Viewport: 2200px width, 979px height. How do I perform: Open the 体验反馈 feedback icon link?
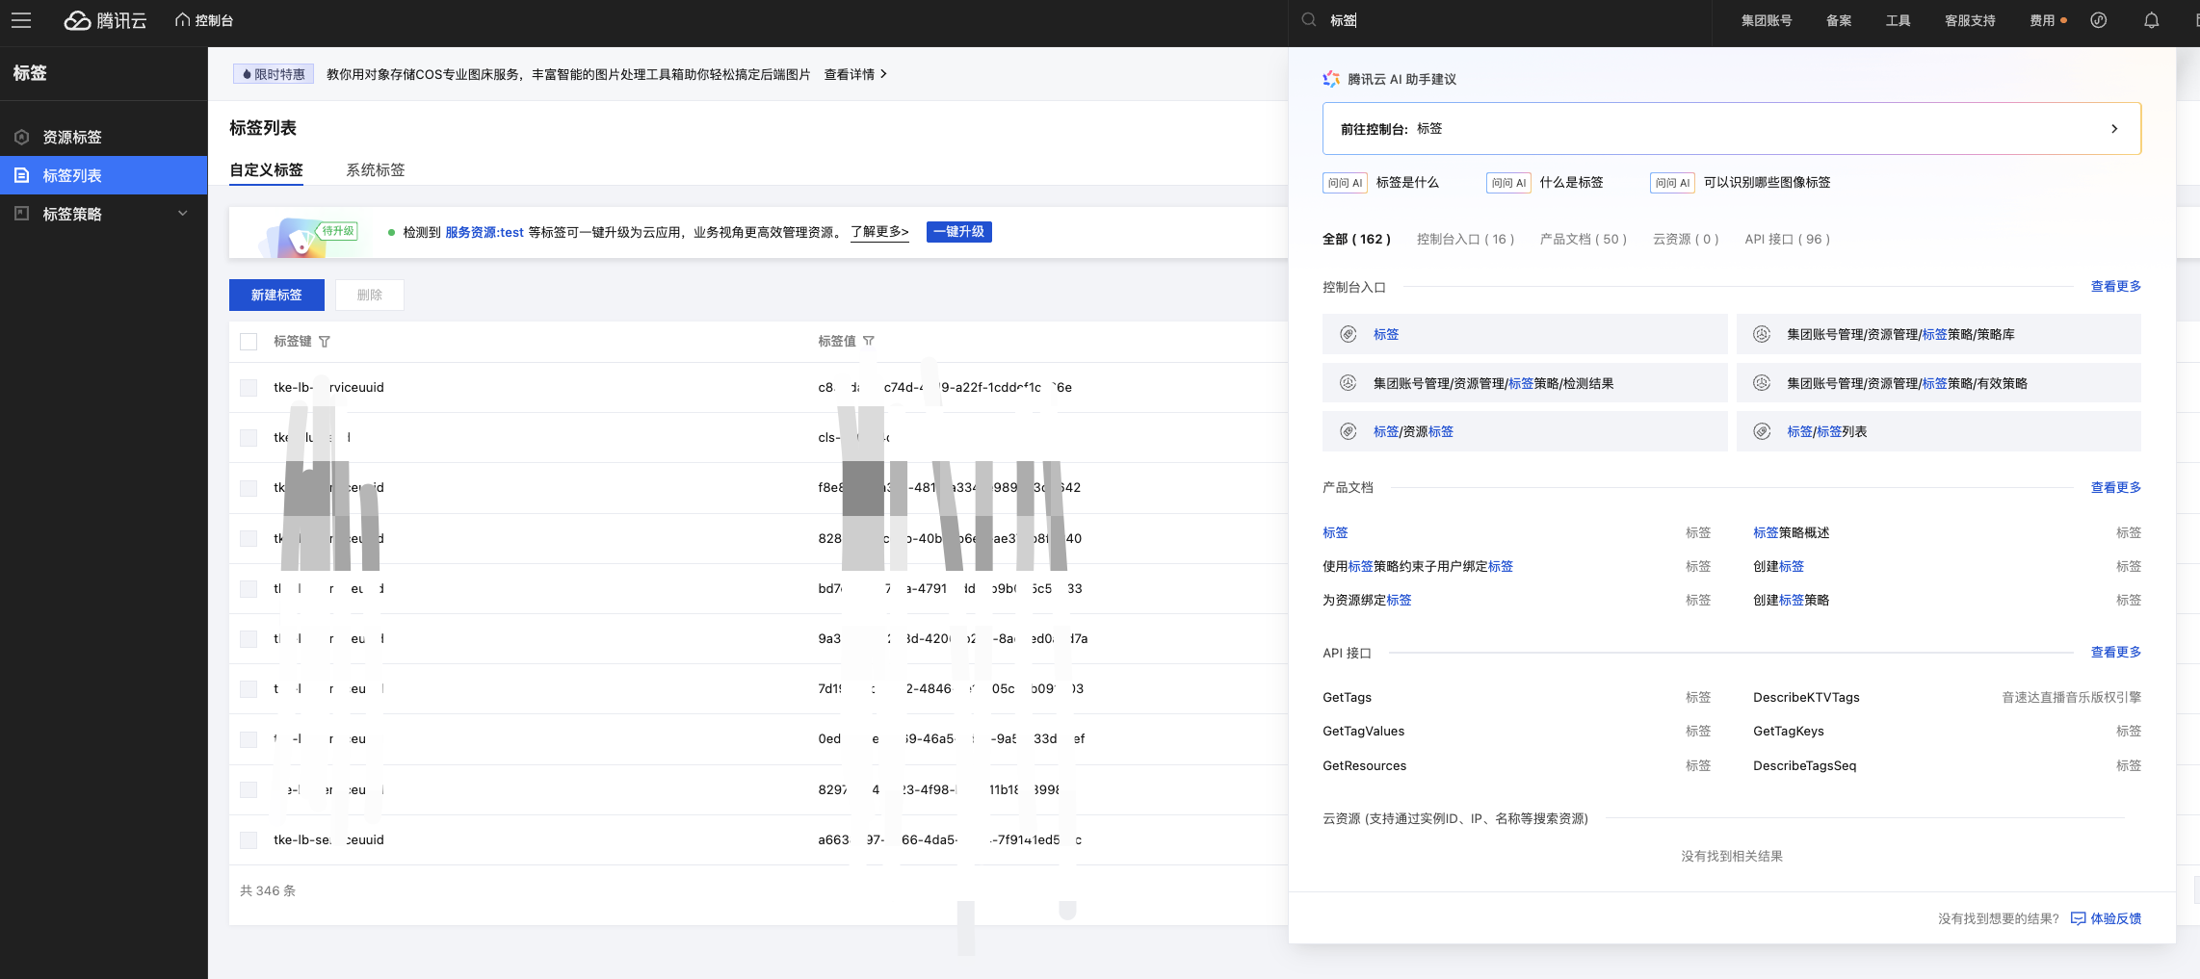[x=2078, y=918]
